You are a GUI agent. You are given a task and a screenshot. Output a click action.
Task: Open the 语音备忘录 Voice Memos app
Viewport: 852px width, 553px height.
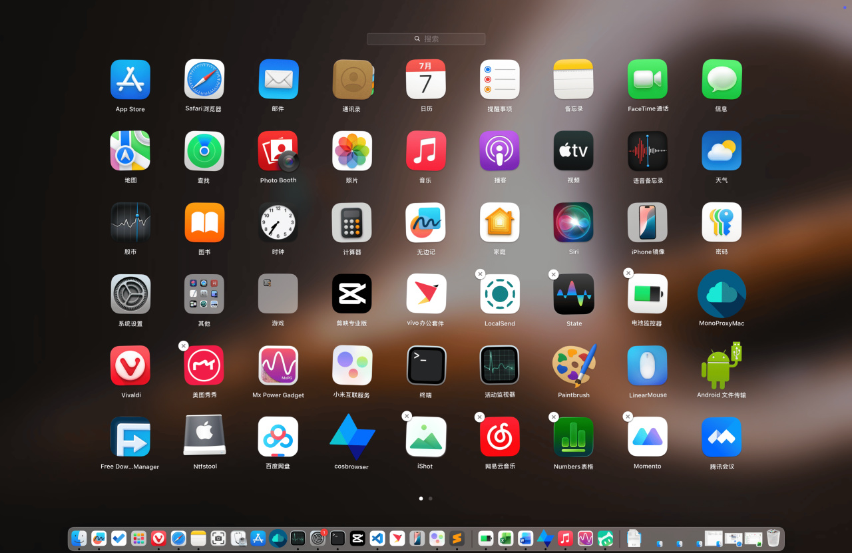click(648, 151)
